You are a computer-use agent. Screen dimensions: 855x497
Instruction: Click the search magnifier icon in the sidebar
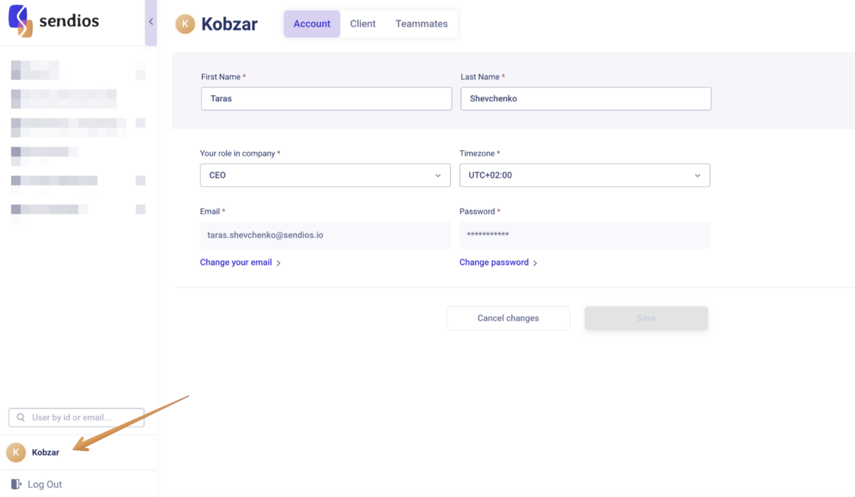coord(21,417)
